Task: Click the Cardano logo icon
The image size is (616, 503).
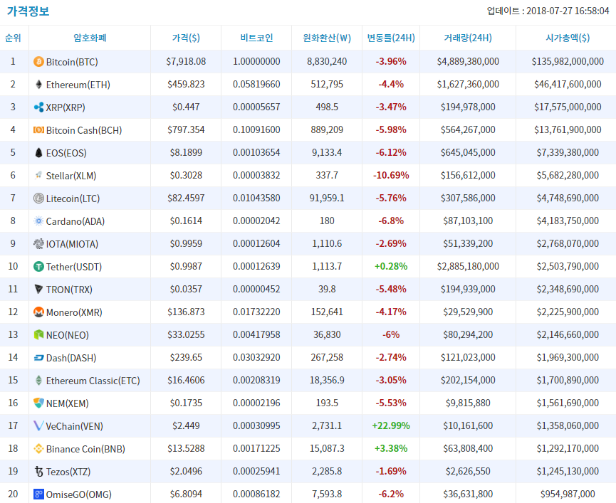Action: pos(38,221)
